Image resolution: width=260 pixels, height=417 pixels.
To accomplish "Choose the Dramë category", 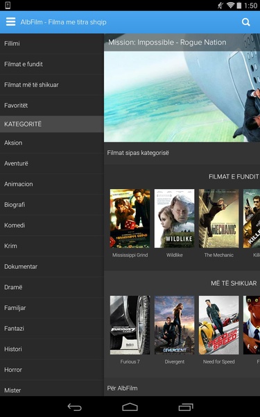I will click(x=52, y=287).
